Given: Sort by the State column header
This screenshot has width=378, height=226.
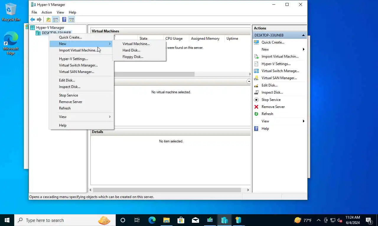Looking at the screenshot, I should tap(144, 39).
